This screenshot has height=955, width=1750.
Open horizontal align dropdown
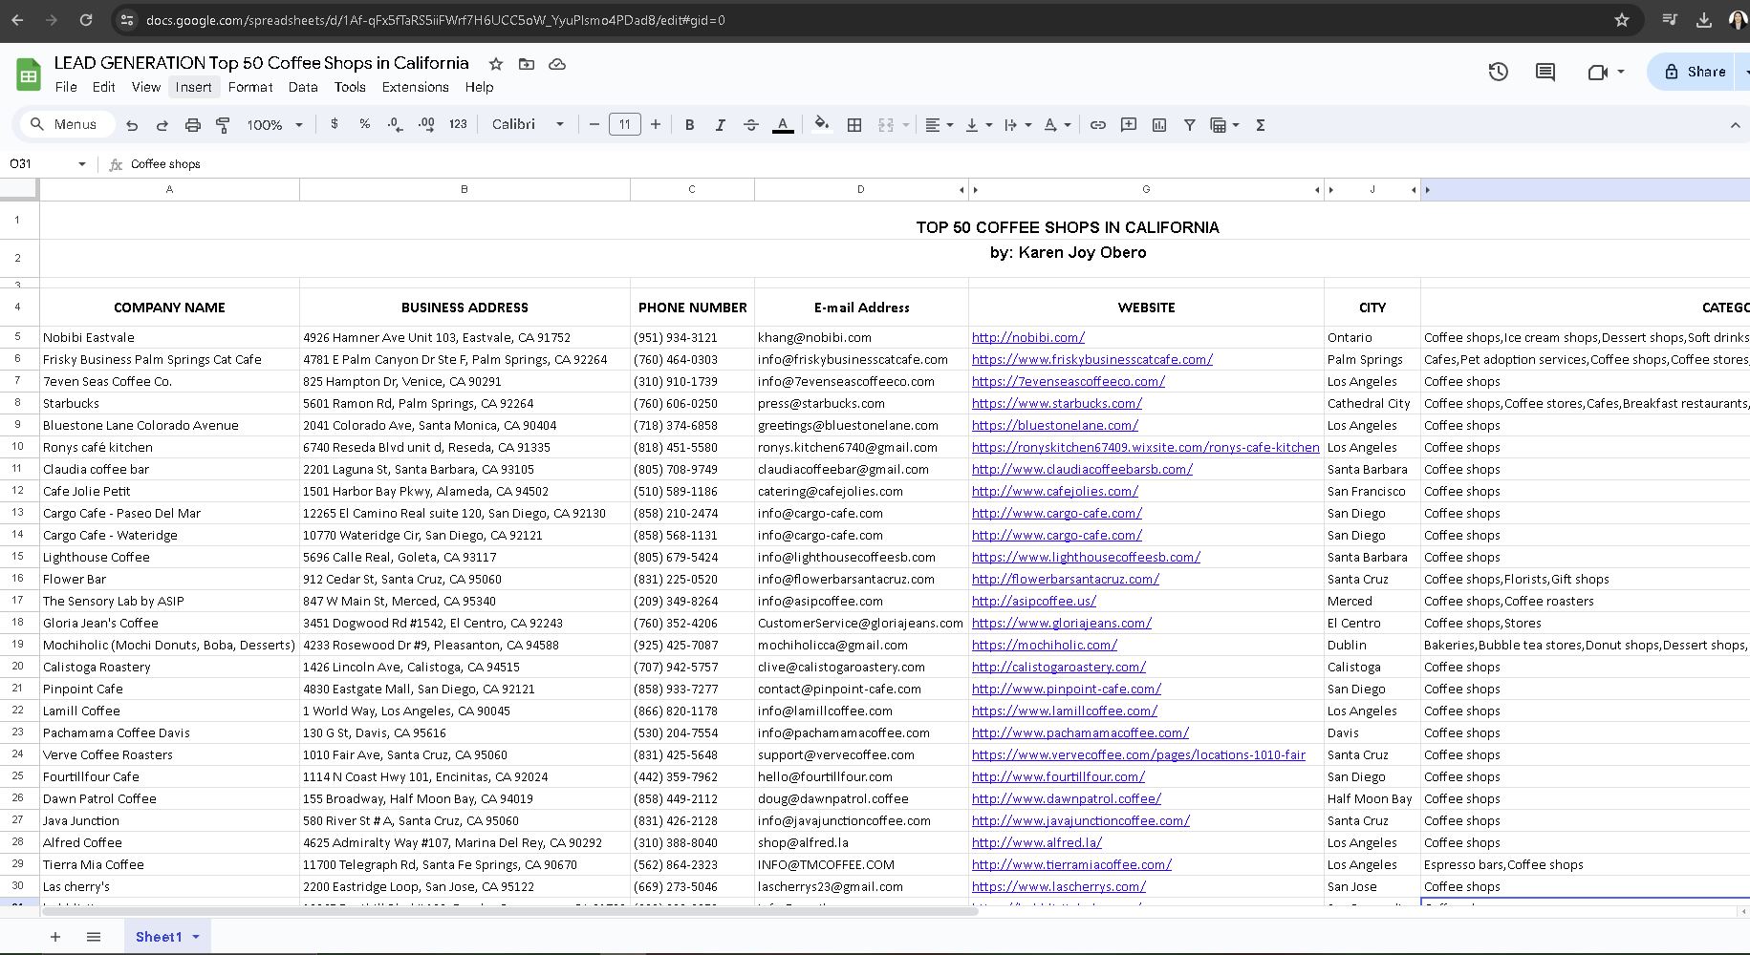tap(939, 125)
